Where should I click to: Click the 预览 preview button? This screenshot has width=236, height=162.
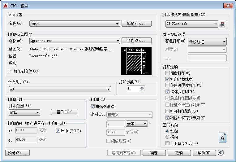point(17,153)
